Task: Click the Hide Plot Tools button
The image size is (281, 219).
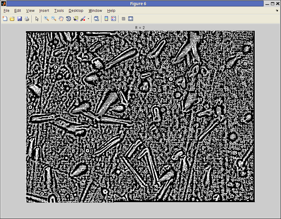Action: 123,19
